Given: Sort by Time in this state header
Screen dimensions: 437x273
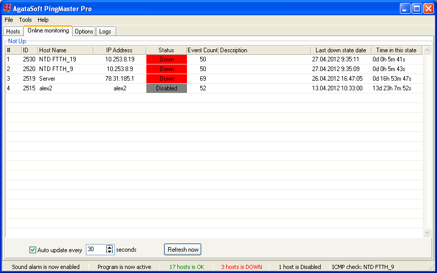Looking at the screenshot, I should coord(396,50).
